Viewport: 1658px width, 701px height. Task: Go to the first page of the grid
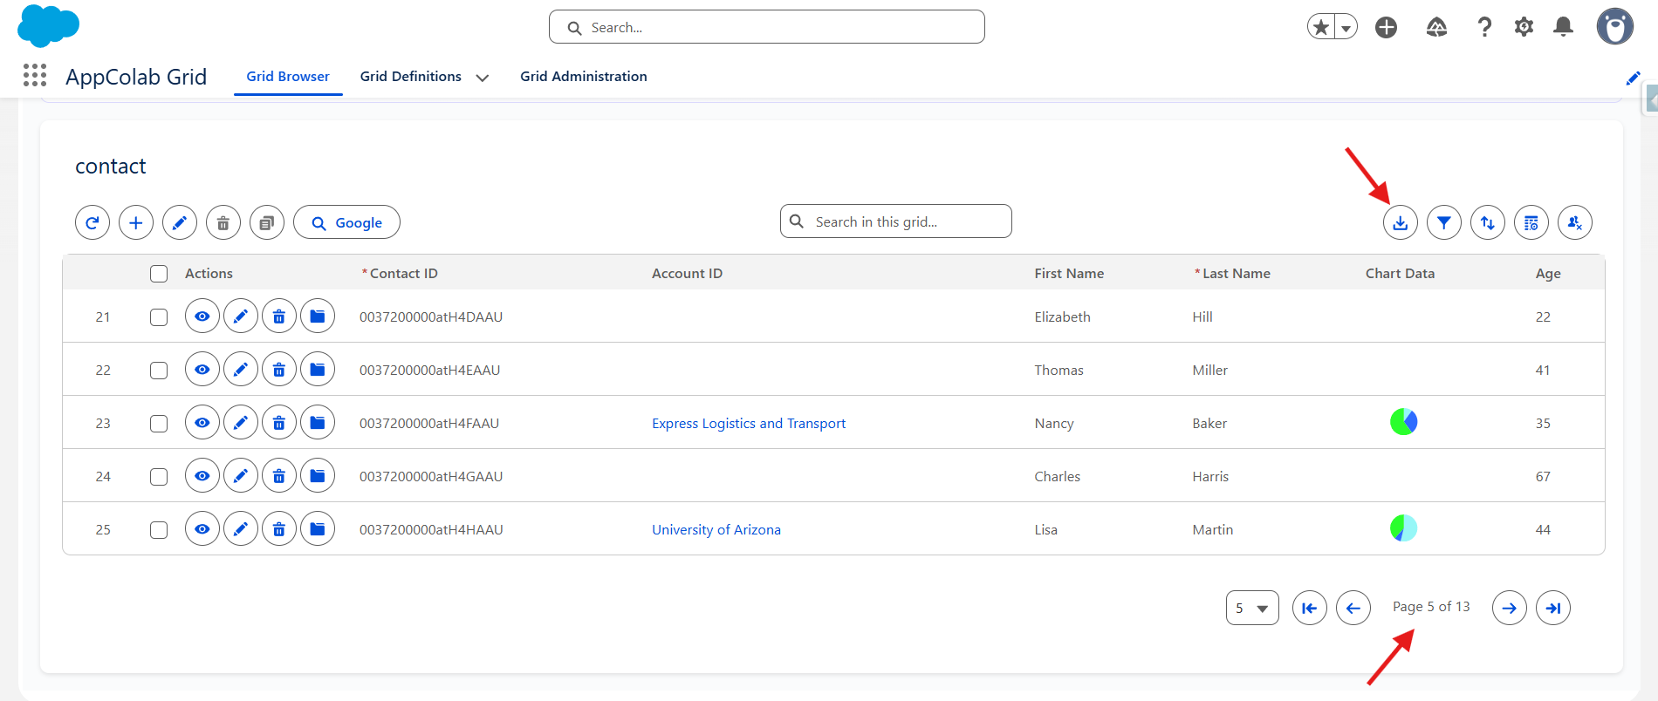click(1310, 608)
